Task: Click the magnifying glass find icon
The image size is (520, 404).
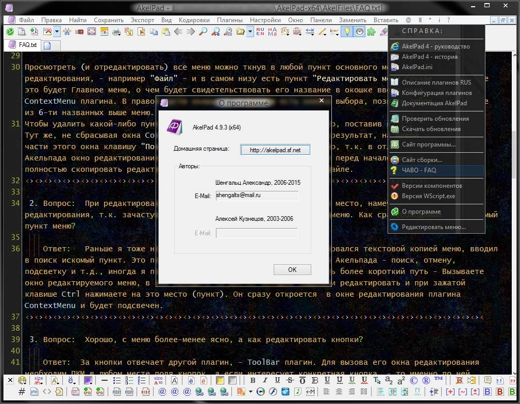Action: point(203,31)
